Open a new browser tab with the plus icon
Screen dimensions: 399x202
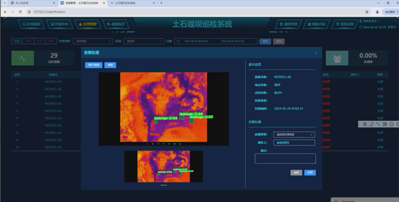pos(161,3)
